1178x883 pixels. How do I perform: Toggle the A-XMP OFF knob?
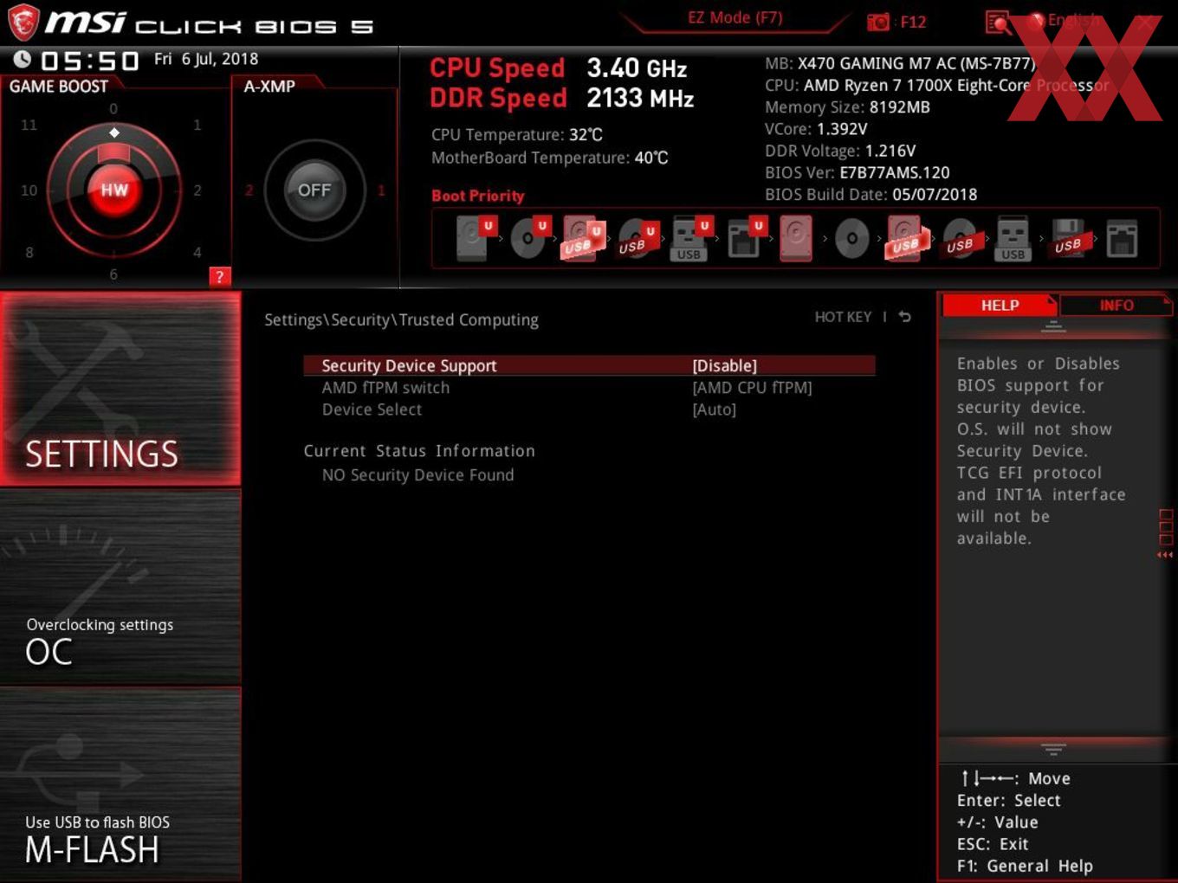pos(314,190)
